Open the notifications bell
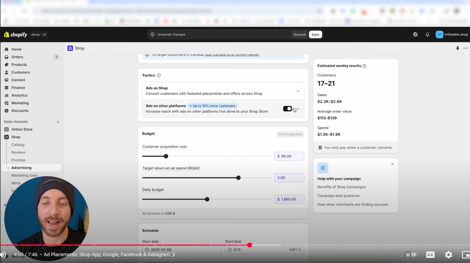Image resolution: width=470 pixels, height=263 pixels. (427, 35)
